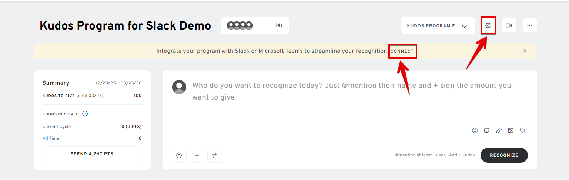This screenshot has width=569, height=180.
Task: Click the user profile avatar
Action: 179,87
